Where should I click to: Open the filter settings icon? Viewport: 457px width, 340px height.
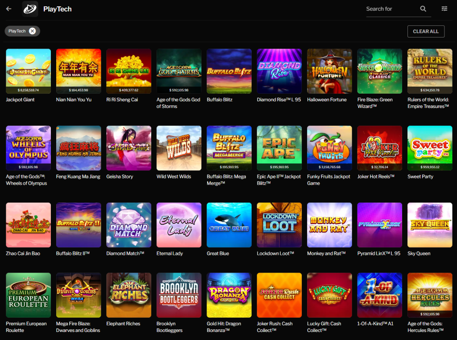(444, 9)
